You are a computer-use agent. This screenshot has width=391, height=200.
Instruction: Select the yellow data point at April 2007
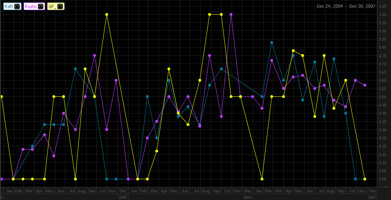pyautogui.click(x=293, y=51)
